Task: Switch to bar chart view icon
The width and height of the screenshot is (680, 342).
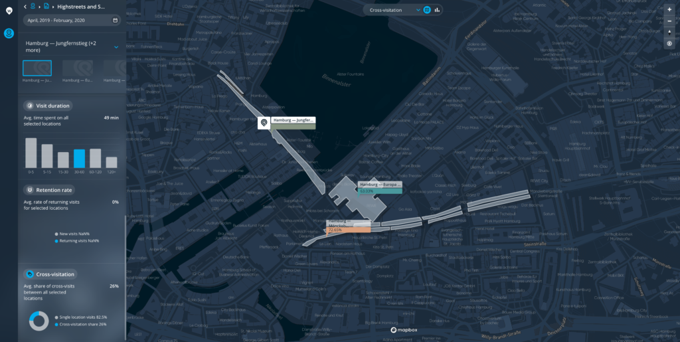Action: coord(437,9)
